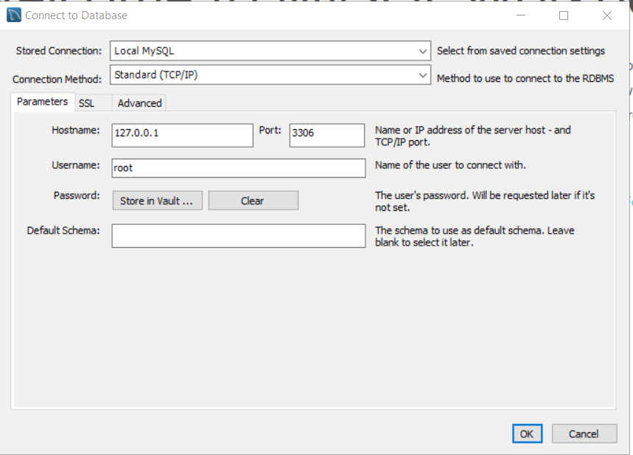Click the Username input field
633x455 pixels.
(x=239, y=168)
